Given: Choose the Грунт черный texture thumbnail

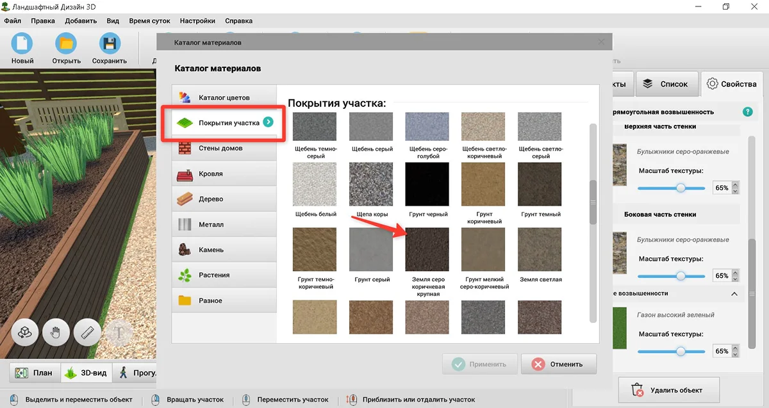Looking at the screenshot, I should coord(427,184).
